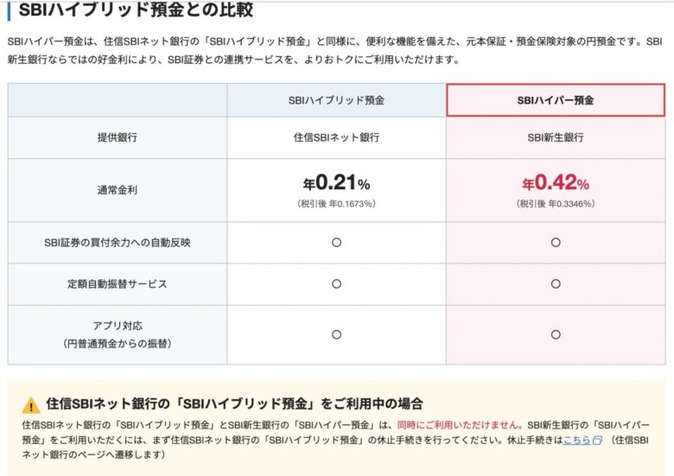
Task: Click the 年0.21% interest rate text
Action: (337, 183)
